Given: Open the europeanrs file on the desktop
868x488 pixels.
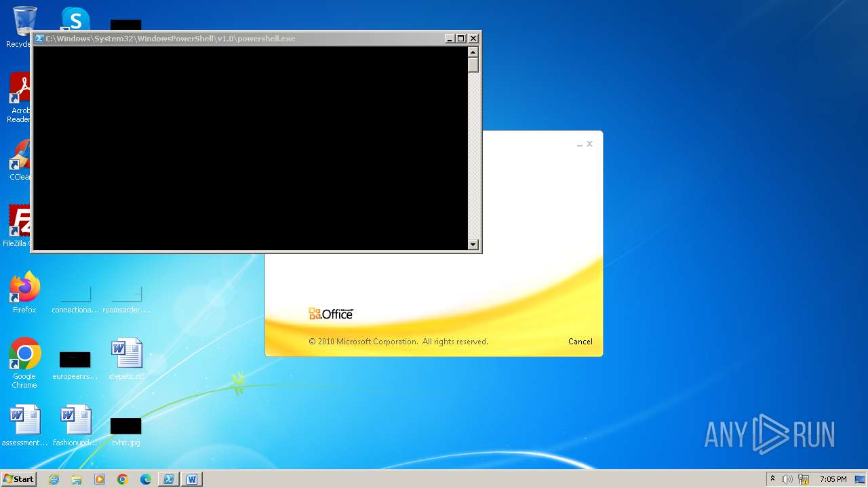Looking at the screenshot, I should click(x=75, y=365).
